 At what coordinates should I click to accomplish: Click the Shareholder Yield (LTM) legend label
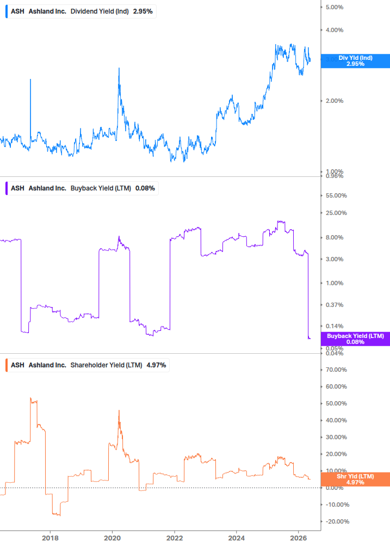(x=106, y=365)
